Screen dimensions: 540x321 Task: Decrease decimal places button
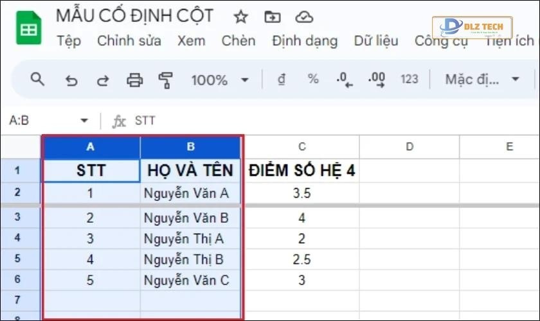point(345,80)
